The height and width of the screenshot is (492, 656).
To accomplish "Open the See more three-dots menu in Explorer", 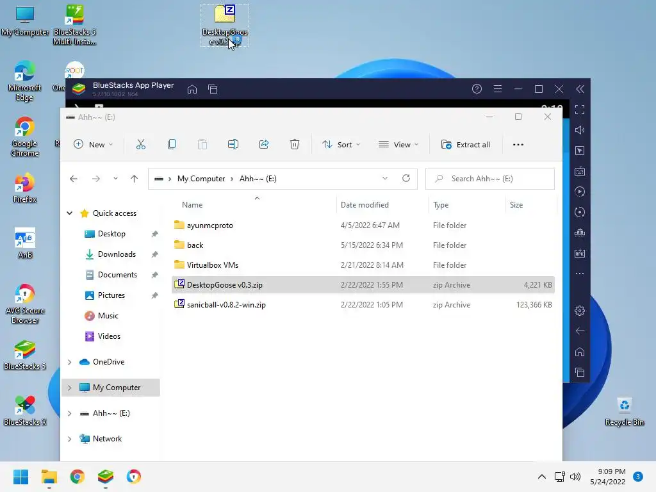I will pyautogui.click(x=518, y=144).
